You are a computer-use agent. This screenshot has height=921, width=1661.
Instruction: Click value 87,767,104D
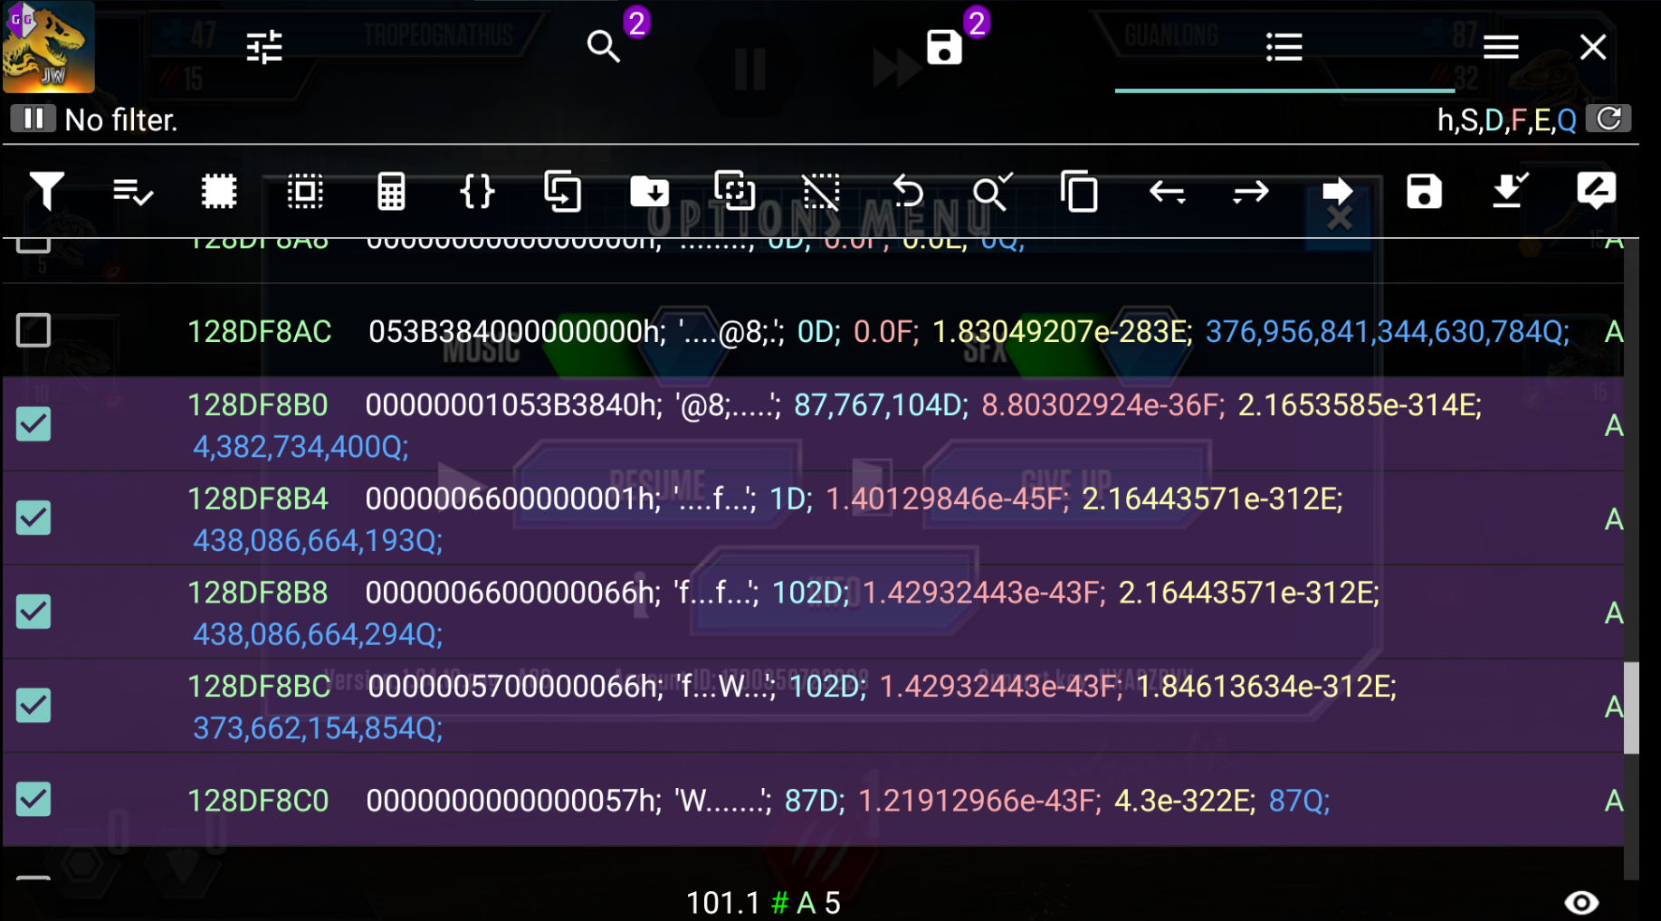click(881, 404)
